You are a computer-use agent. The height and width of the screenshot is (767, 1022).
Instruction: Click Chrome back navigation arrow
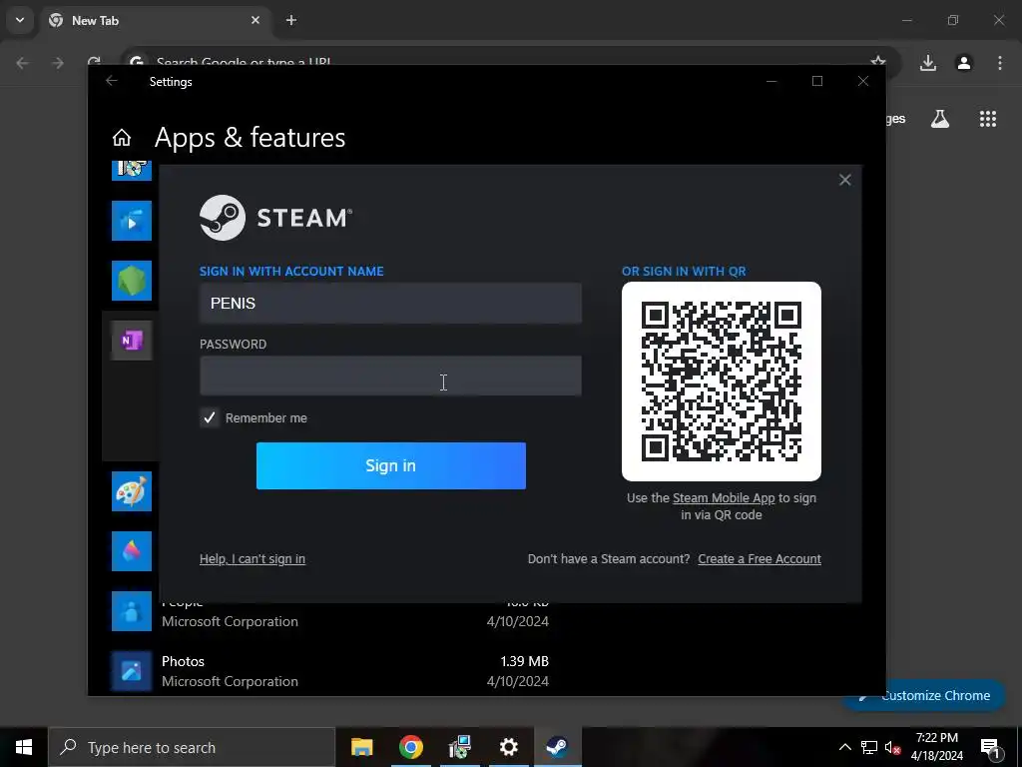point(23,63)
